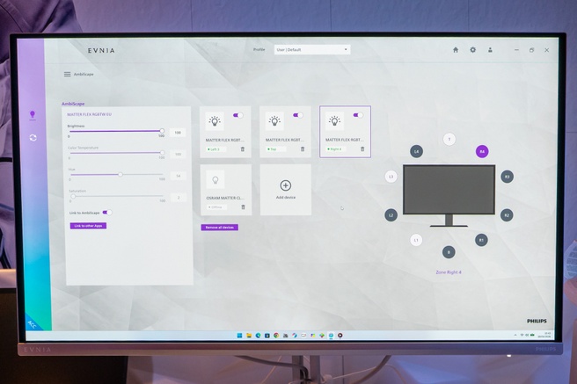Image resolution: width=577 pixels, height=384 pixels.
Task: Select zone R1 around the monitor
Action: click(x=481, y=240)
